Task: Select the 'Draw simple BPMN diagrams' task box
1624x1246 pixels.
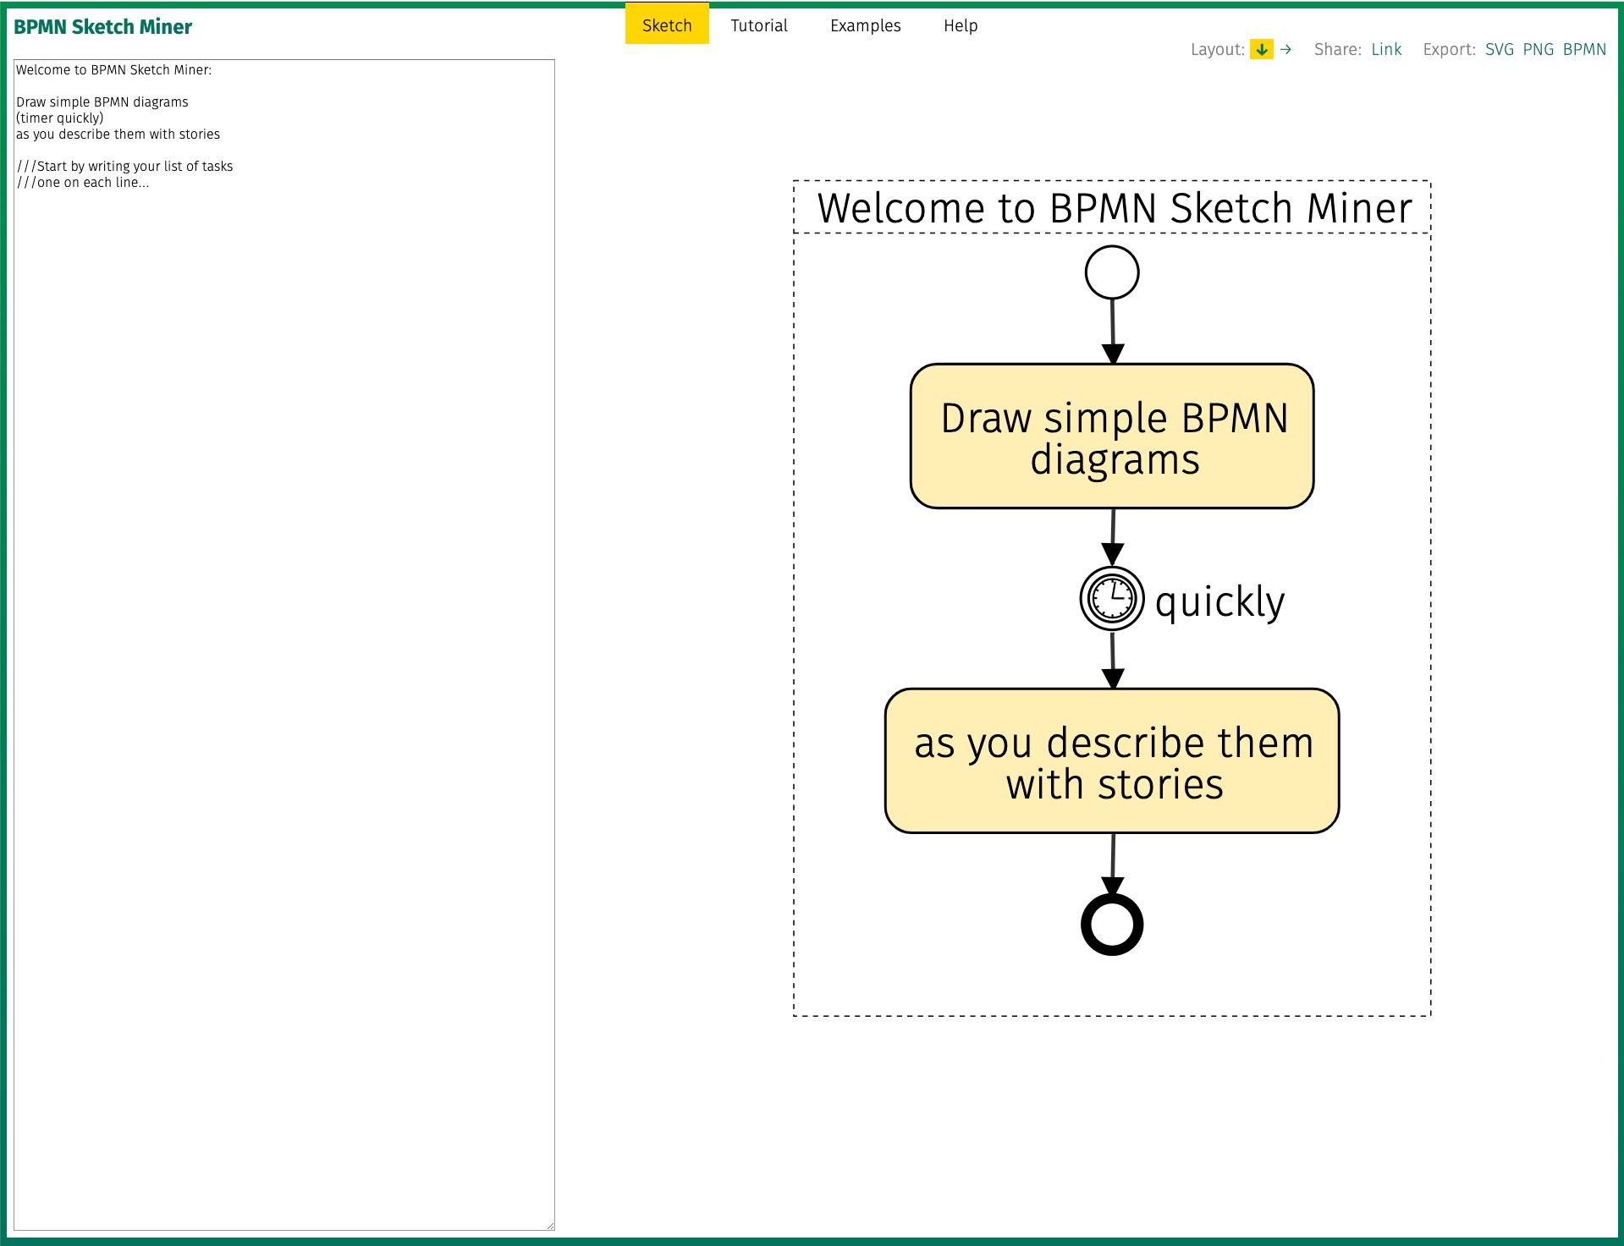Action: [x=1112, y=436]
